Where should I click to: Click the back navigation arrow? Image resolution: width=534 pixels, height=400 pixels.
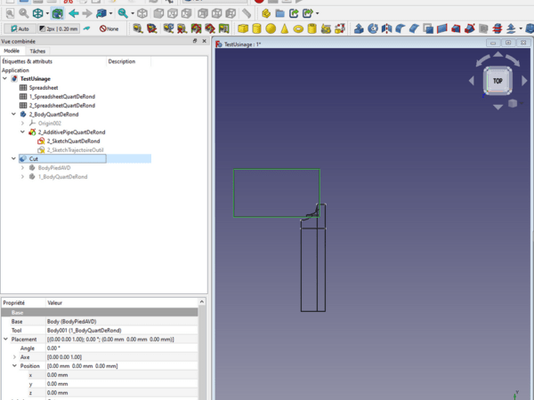73,13
